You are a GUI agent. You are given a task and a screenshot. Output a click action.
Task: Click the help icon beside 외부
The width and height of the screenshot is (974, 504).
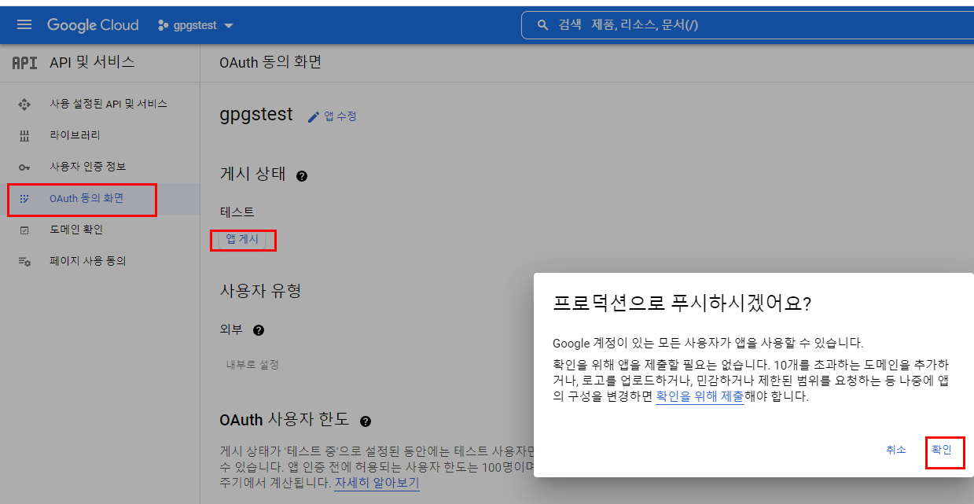pyautogui.click(x=258, y=330)
